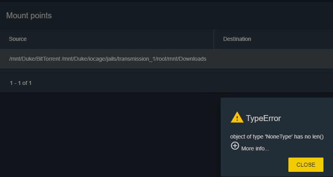Sort by the Destination column header
Image resolution: width=333 pixels, height=177 pixels.
[x=237, y=39]
